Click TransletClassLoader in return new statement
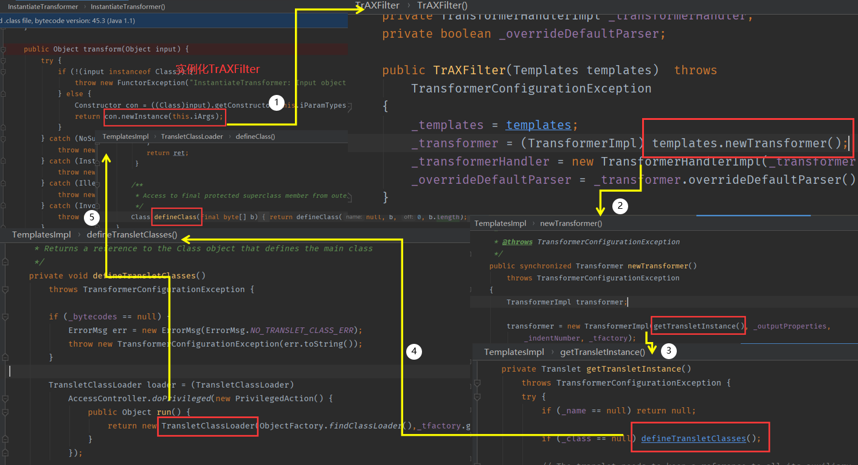The width and height of the screenshot is (858, 465). tap(208, 426)
